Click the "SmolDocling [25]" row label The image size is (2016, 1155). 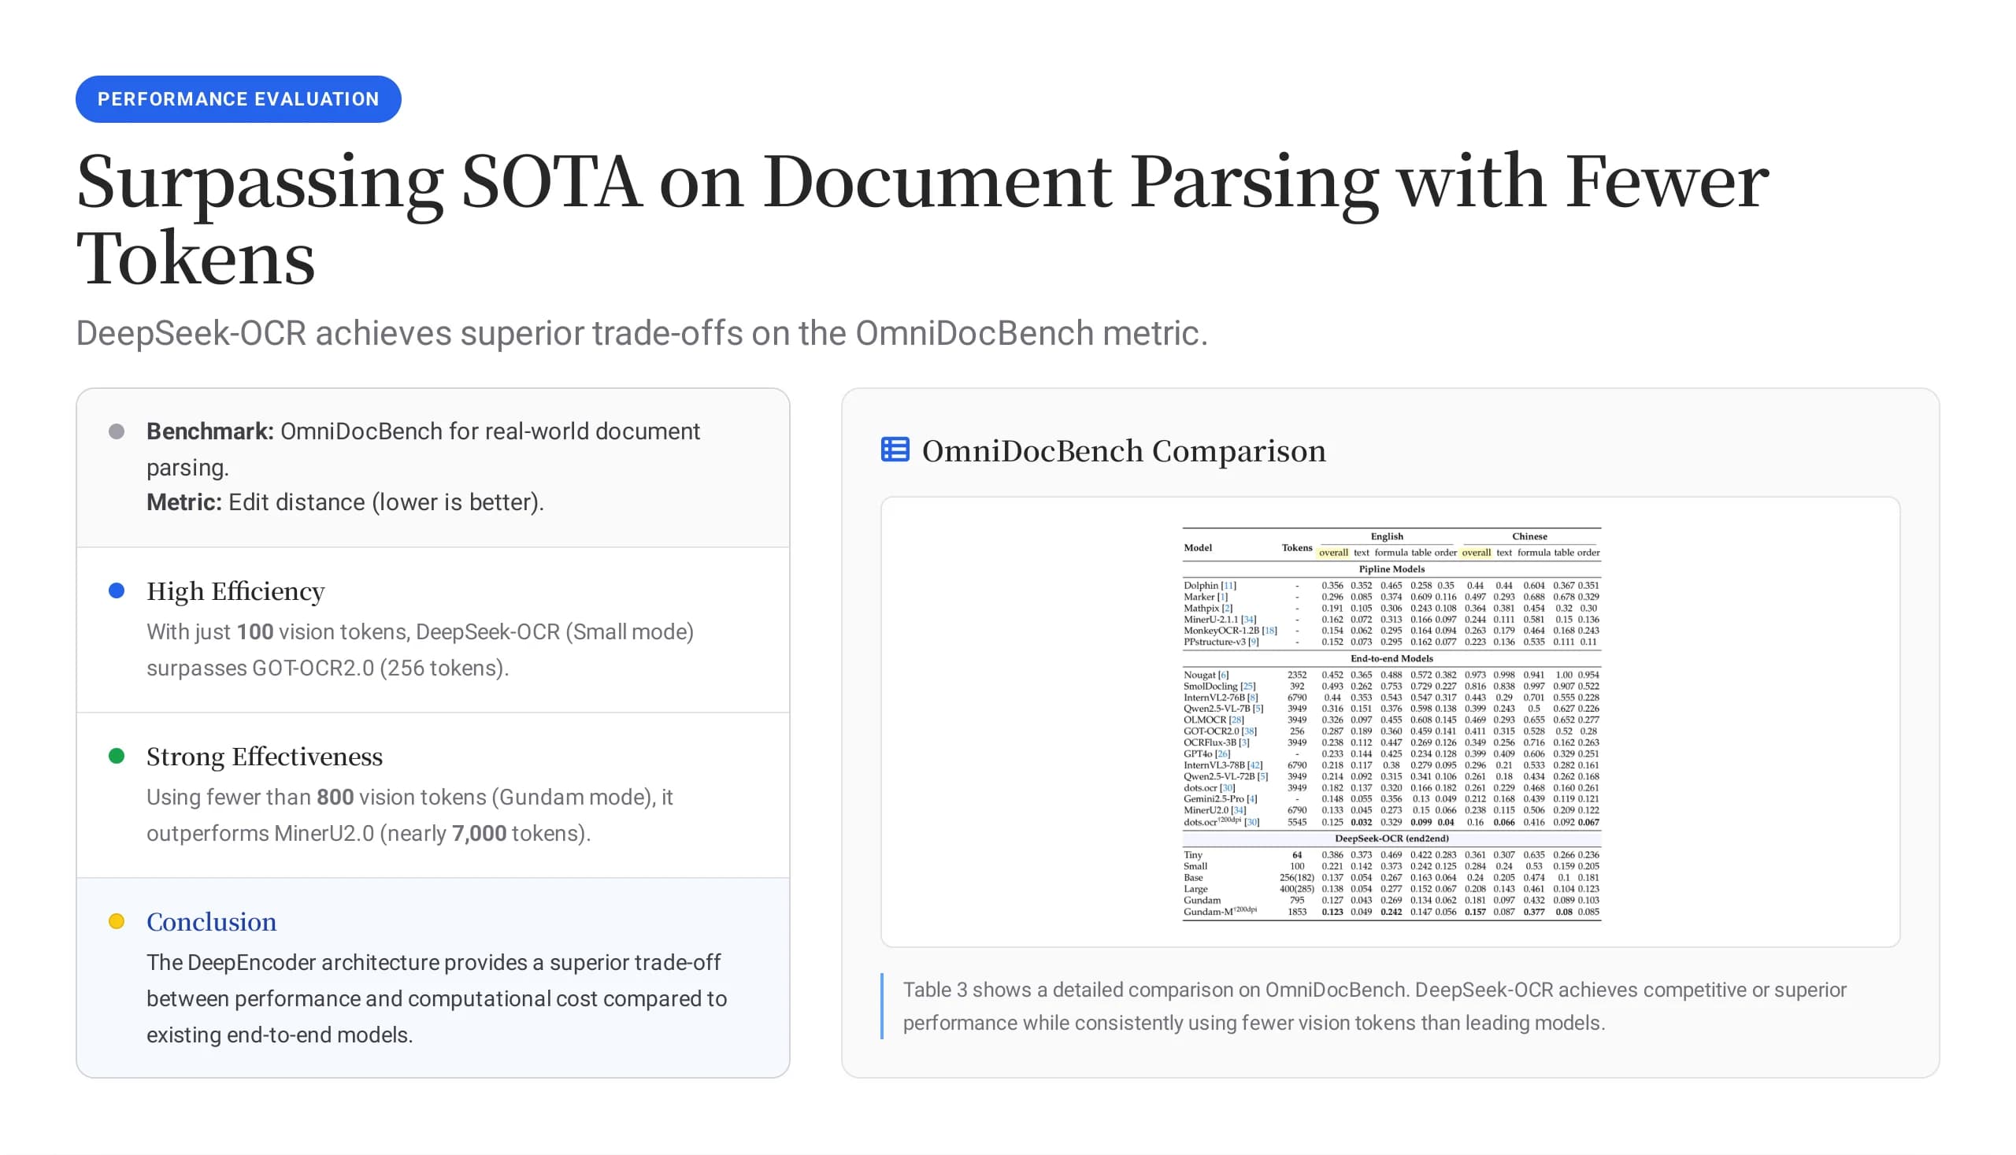(1219, 687)
